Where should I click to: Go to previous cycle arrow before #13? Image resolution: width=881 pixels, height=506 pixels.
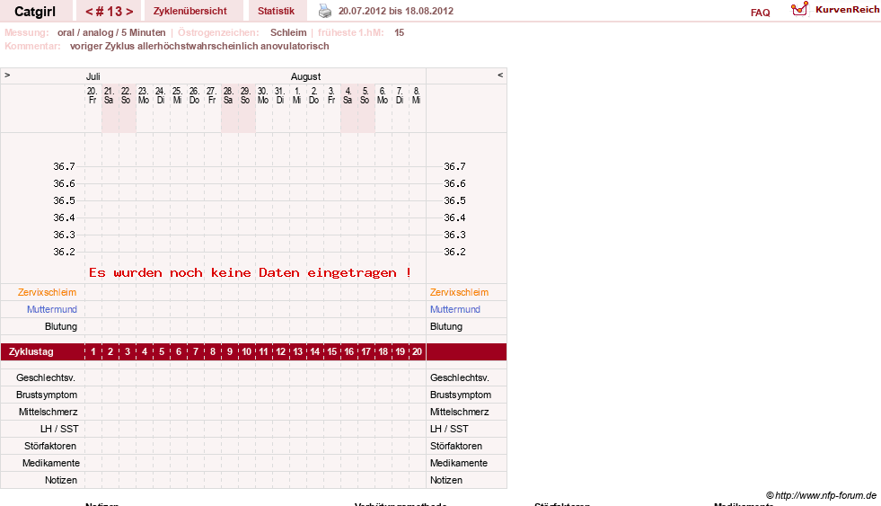89,12
